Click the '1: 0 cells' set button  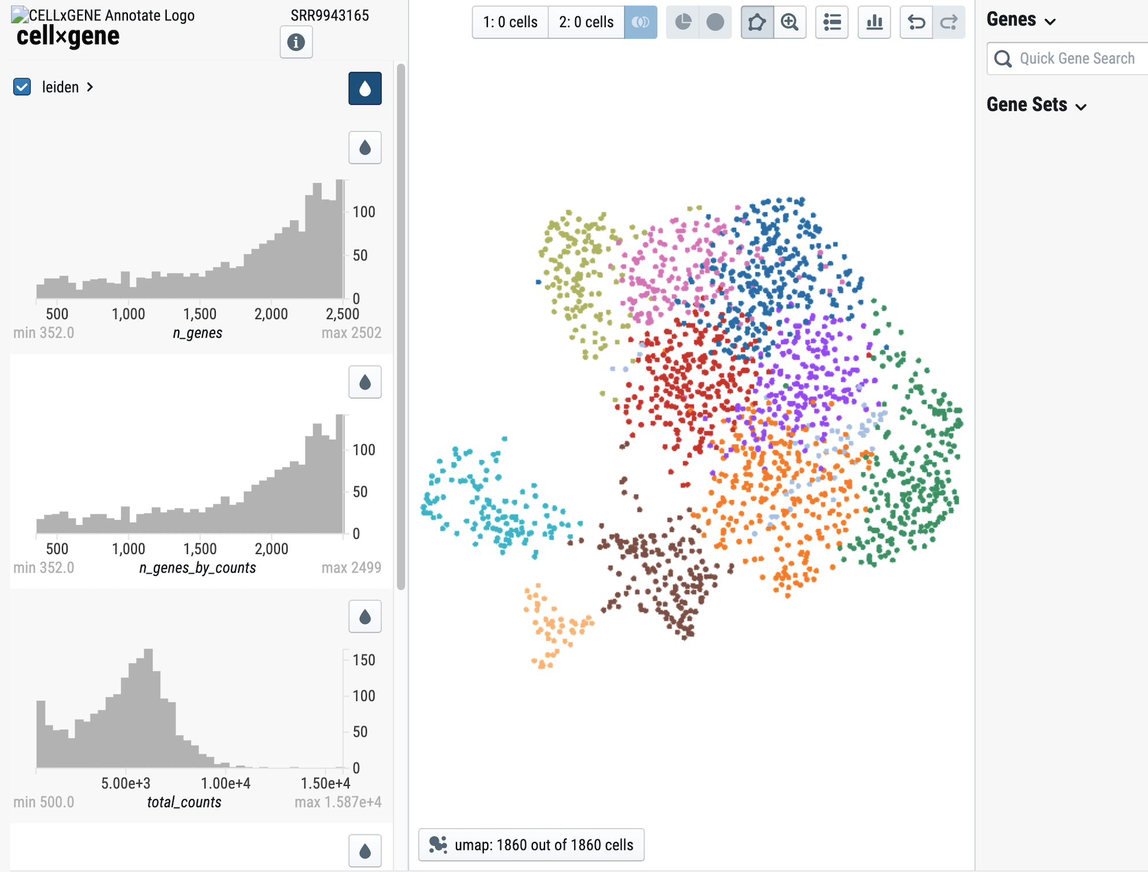[x=510, y=22]
